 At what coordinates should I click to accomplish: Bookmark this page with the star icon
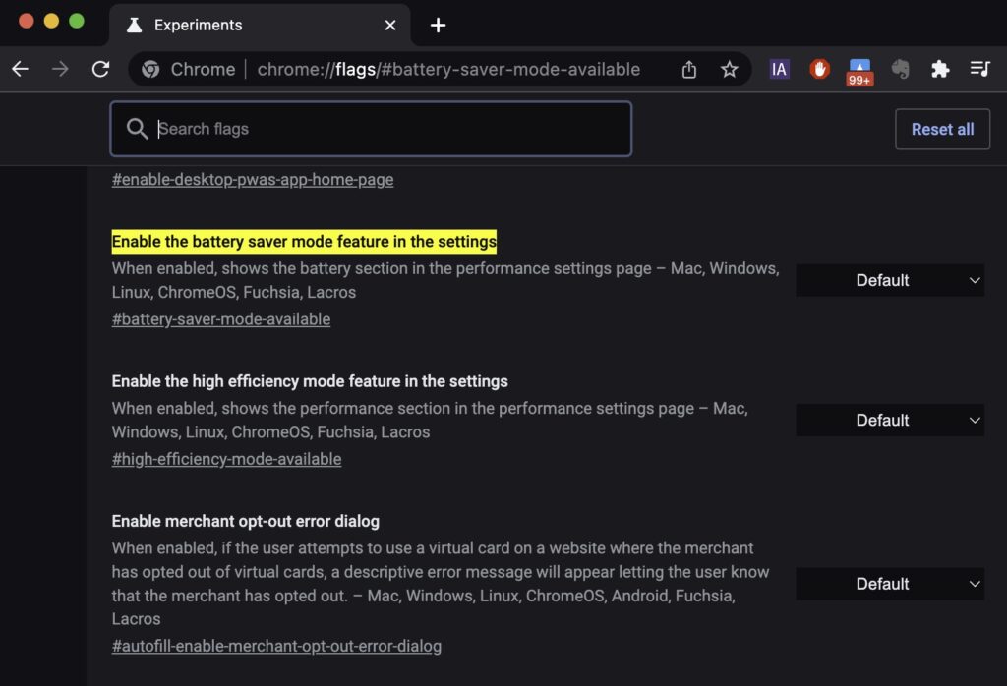(x=729, y=69)
